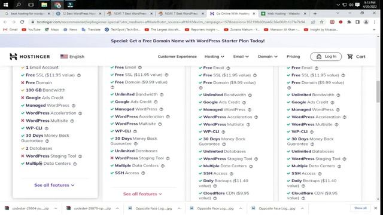Open the Gmail bookmark
The height and width of the screenshot is (215, 383).
pyautogui.click(x=10, y=30)
